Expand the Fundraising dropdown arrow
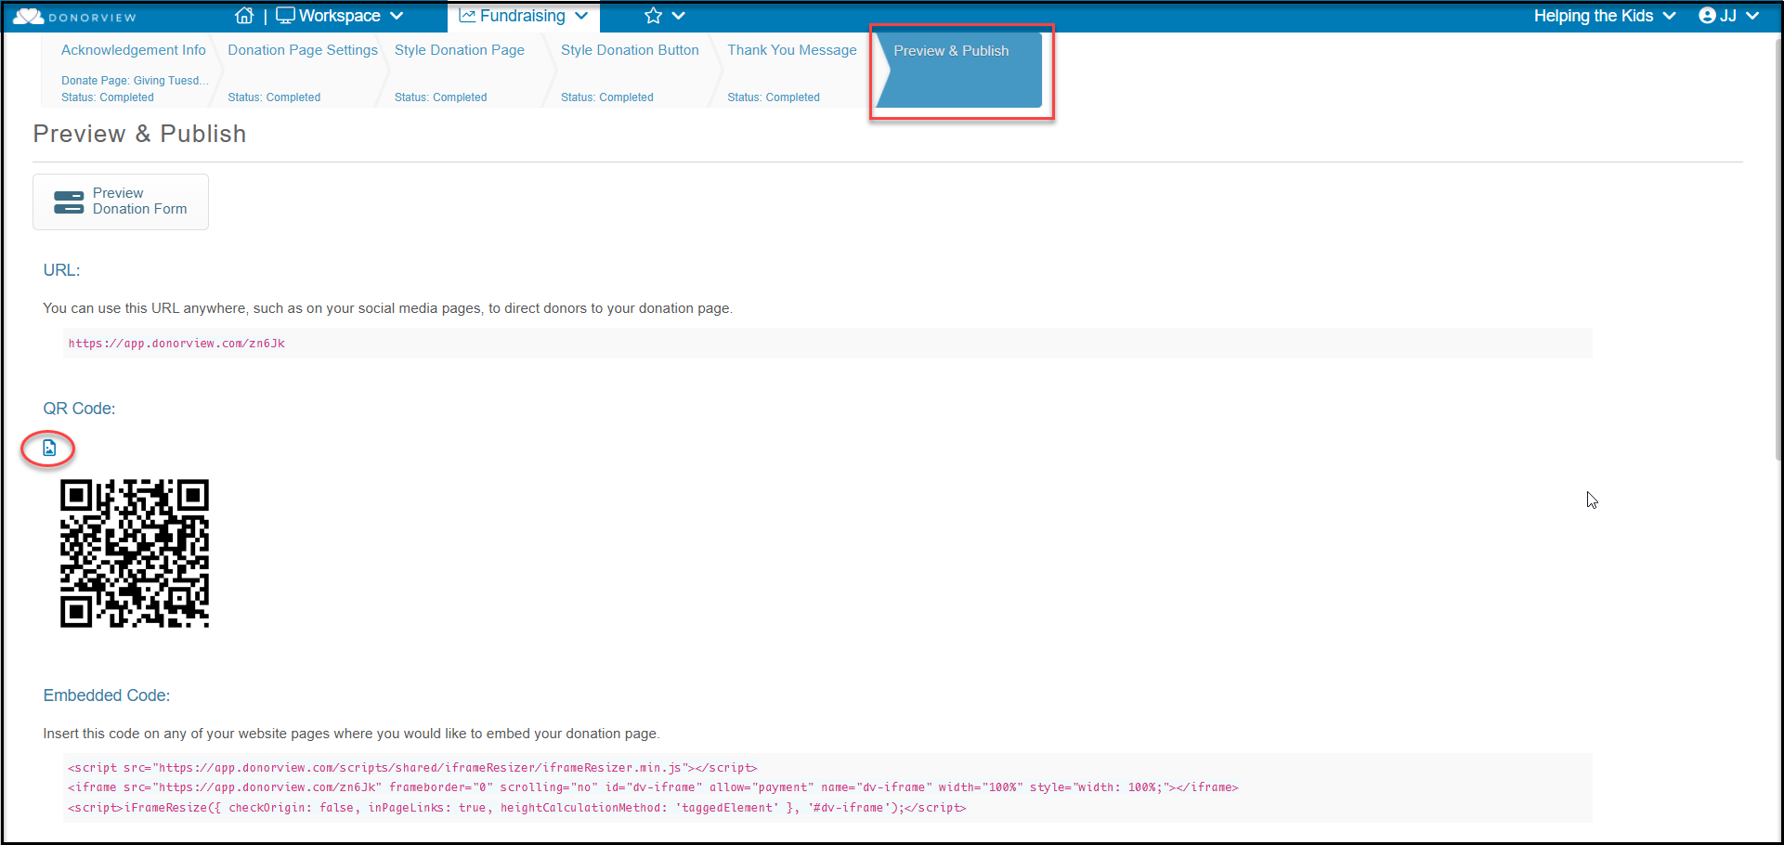Viewport: 1784px width, 845px height. pos(581,16)
